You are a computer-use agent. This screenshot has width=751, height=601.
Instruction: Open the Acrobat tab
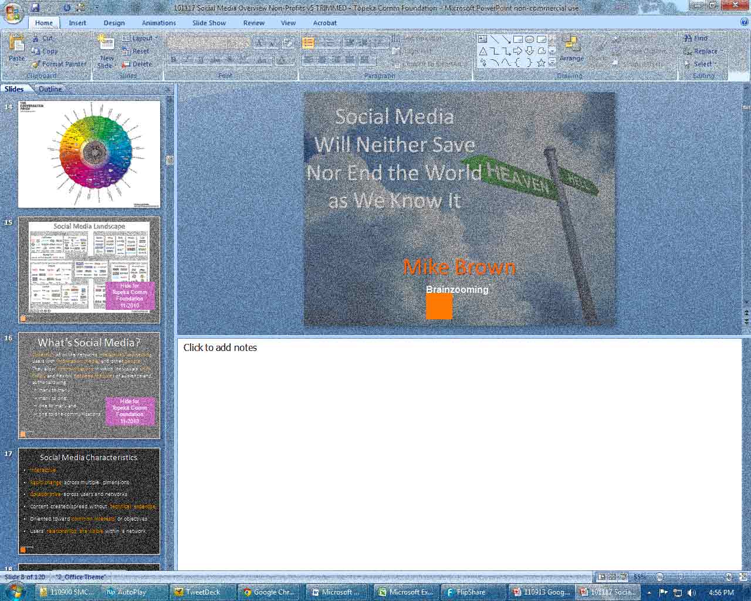pyautogui.click(x=324, y=23)
